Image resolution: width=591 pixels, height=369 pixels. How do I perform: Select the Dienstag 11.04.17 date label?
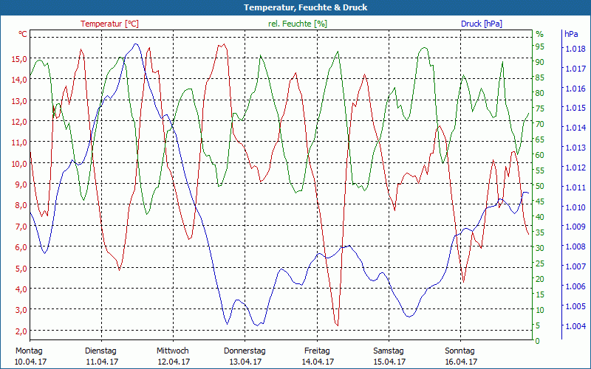(x=102, y=356)
